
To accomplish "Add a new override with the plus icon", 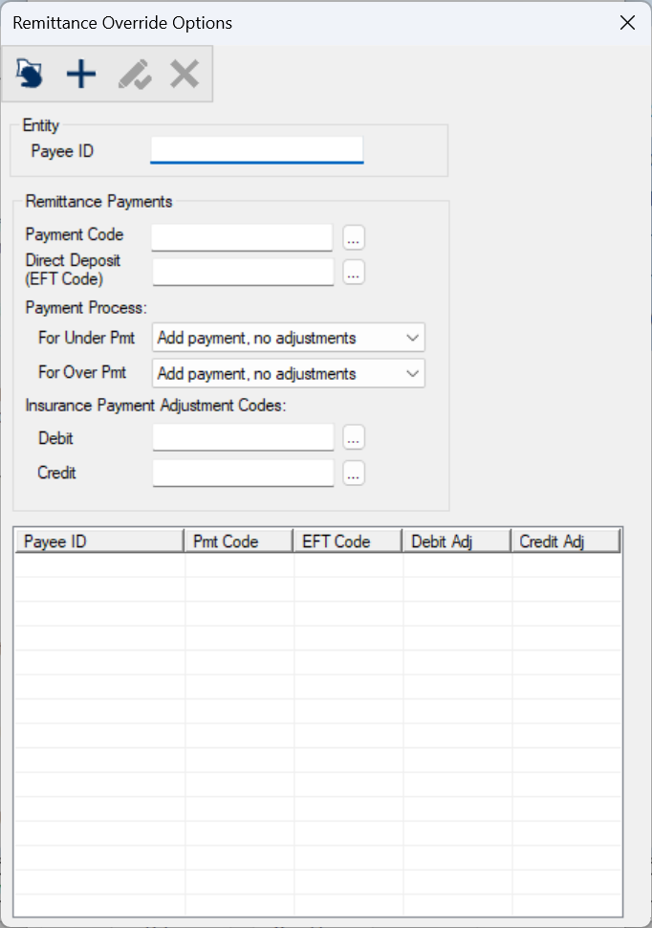I will (81, 74).
